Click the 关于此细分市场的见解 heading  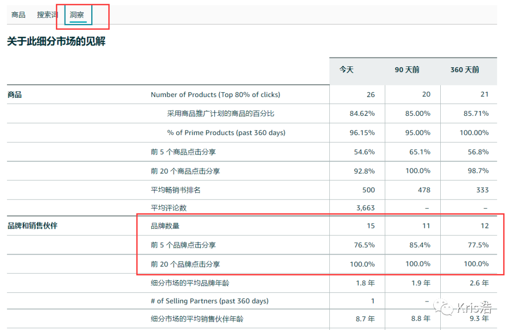tap(56, 41)
